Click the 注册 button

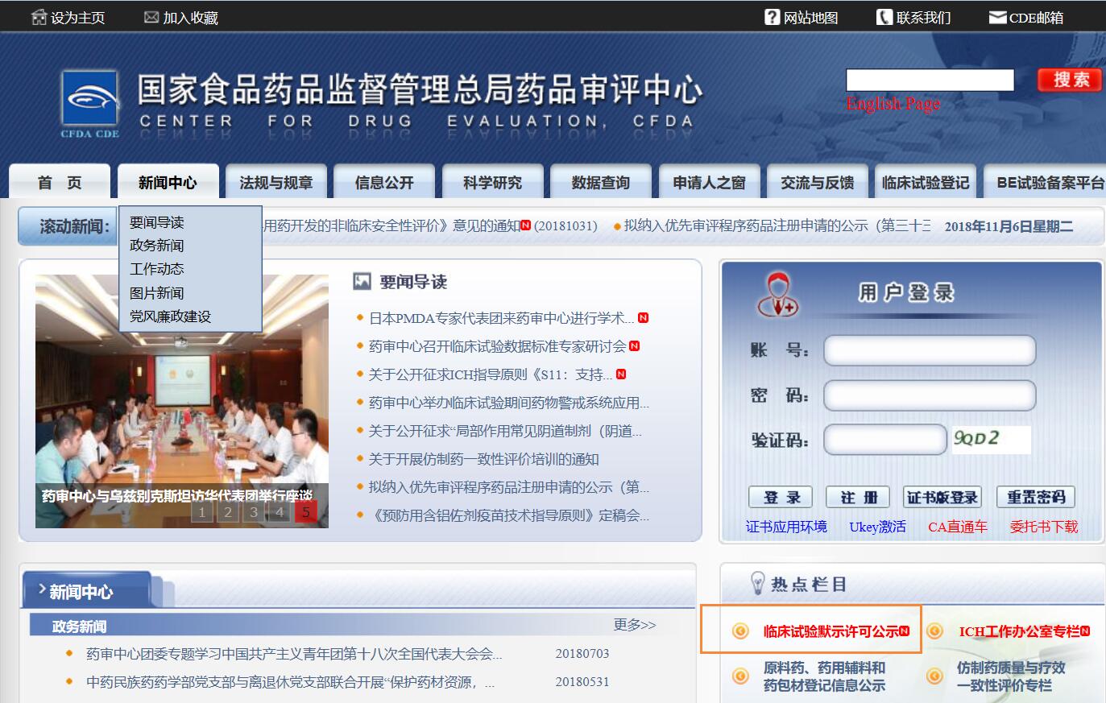click(858, 497)
